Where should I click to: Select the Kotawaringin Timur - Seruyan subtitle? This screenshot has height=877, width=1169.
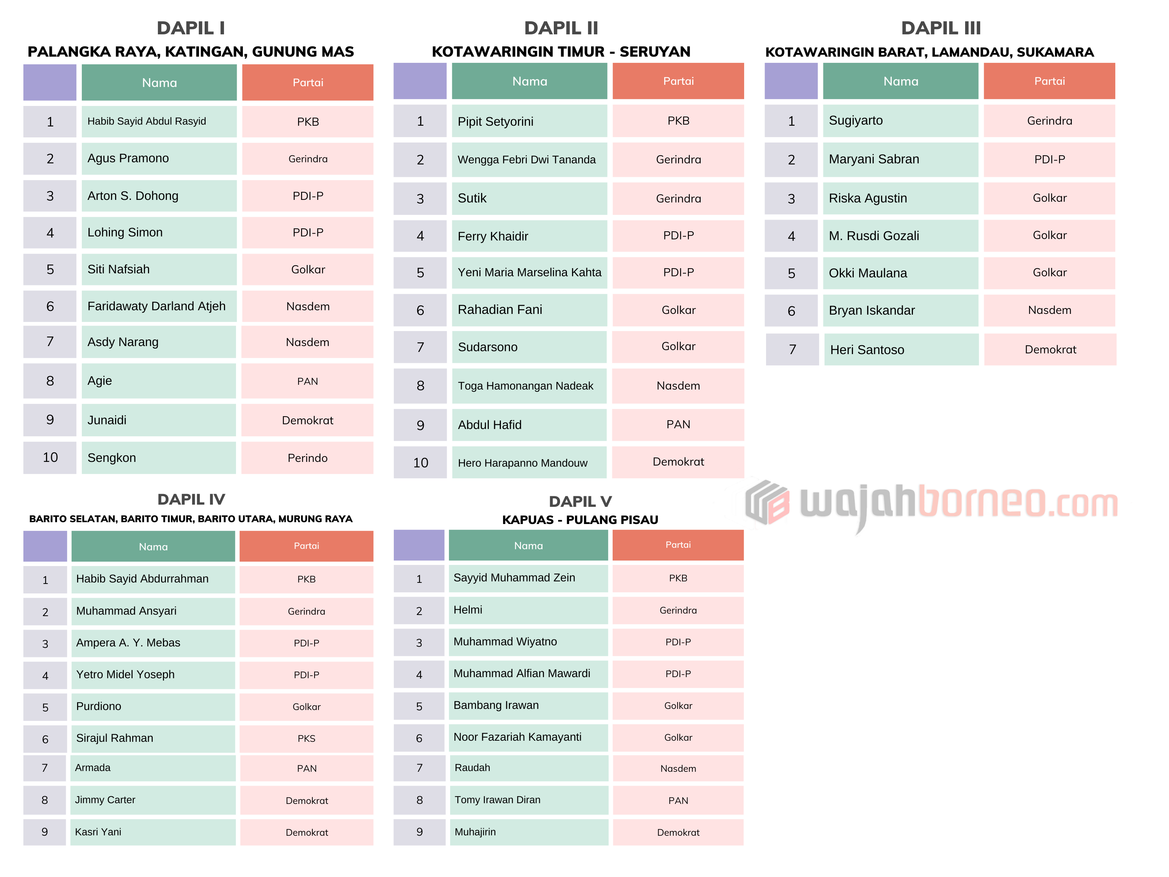pyautogui.click(x=561, y=52)
